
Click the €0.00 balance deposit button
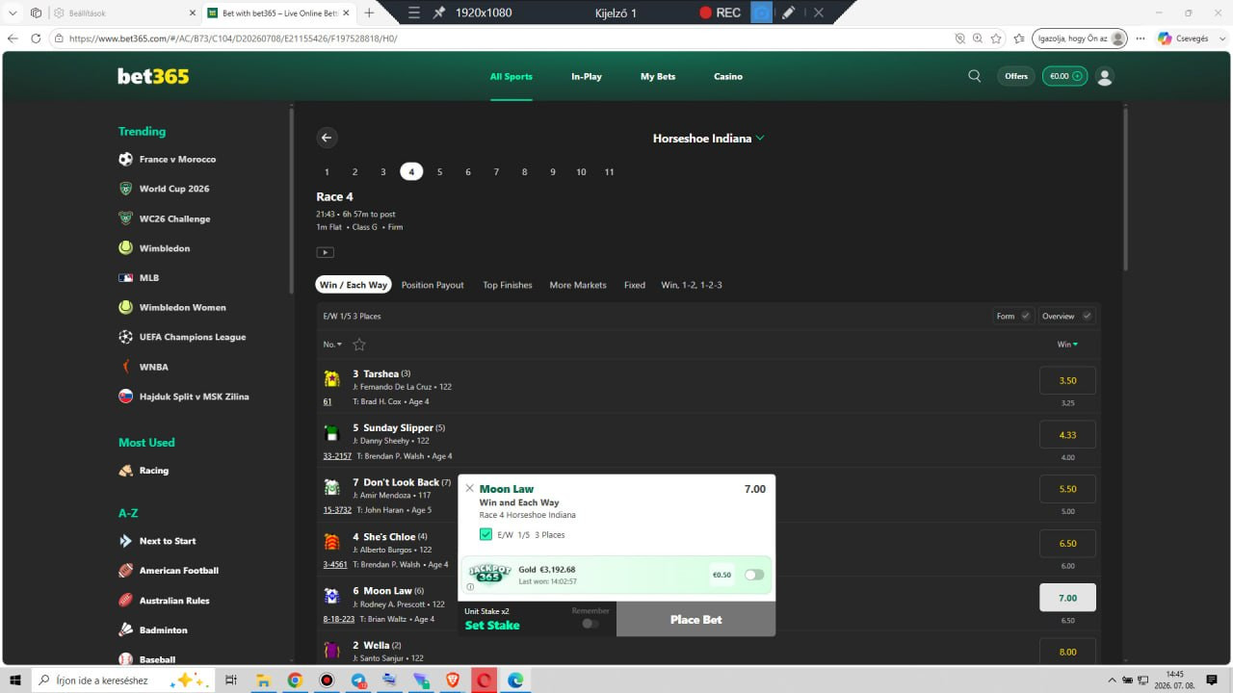pyautogui.click(x=1064, y=76)
